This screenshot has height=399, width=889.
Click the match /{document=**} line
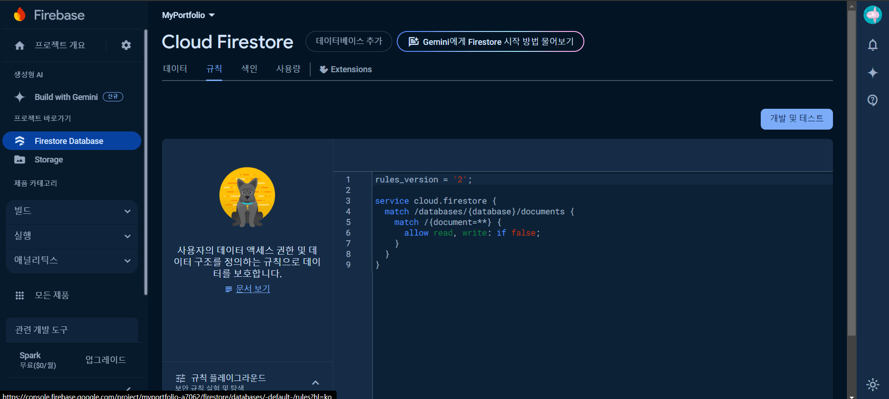(448, 222)
